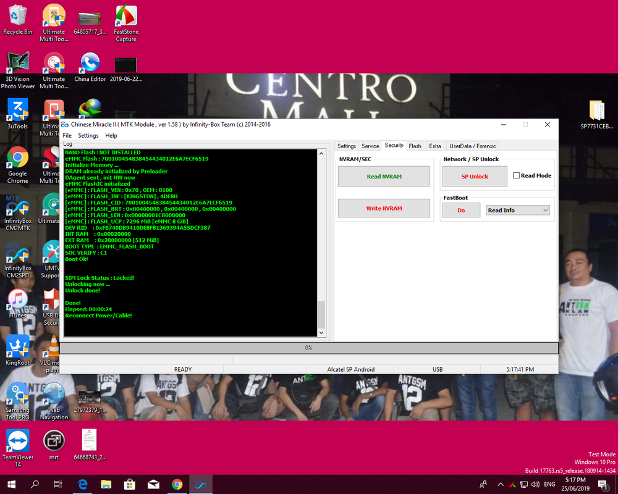Open the mrt desktop shortcut

click(54, 445)
